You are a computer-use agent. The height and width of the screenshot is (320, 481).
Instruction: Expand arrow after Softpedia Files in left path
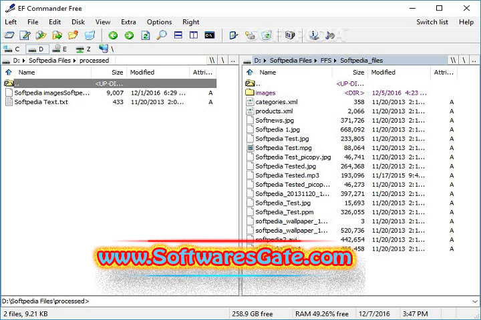[74, 61]
